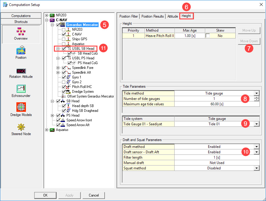The width and height of the screenshot is (266, 201).
Task: Toggle the Skew checkbox in Height table
Action: click(208, 36)
